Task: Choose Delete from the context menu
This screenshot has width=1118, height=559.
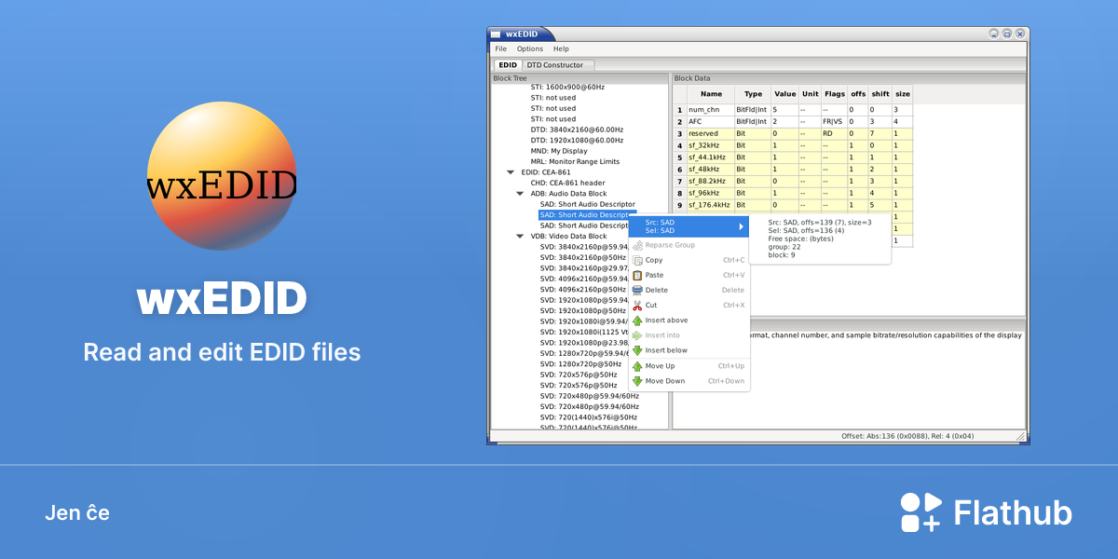Action: [x=689, y=290]
